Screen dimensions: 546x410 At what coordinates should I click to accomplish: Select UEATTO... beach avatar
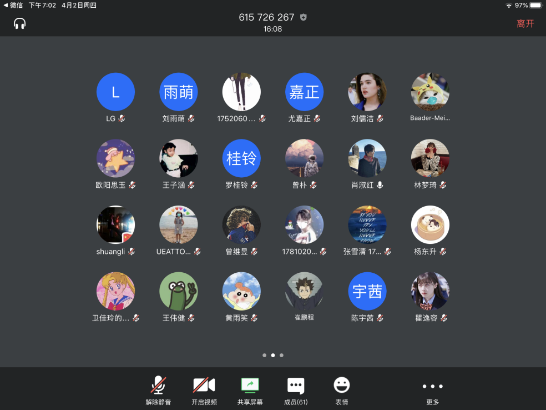[x=179, y=225]
